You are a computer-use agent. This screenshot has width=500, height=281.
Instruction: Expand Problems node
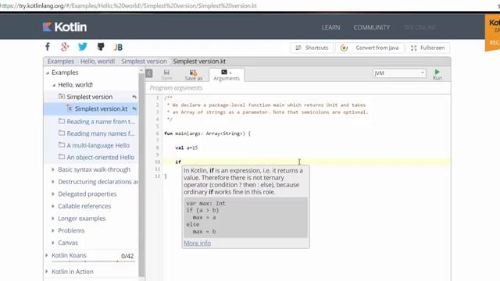coord(53,230)
